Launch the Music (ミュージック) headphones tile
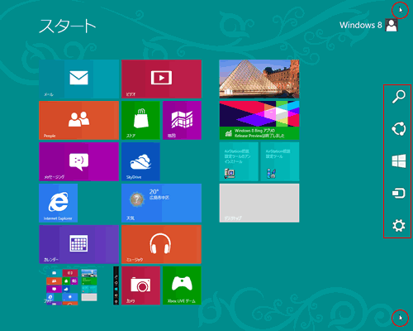The width and height of the screenshot is (413, 331). point(161,244)
